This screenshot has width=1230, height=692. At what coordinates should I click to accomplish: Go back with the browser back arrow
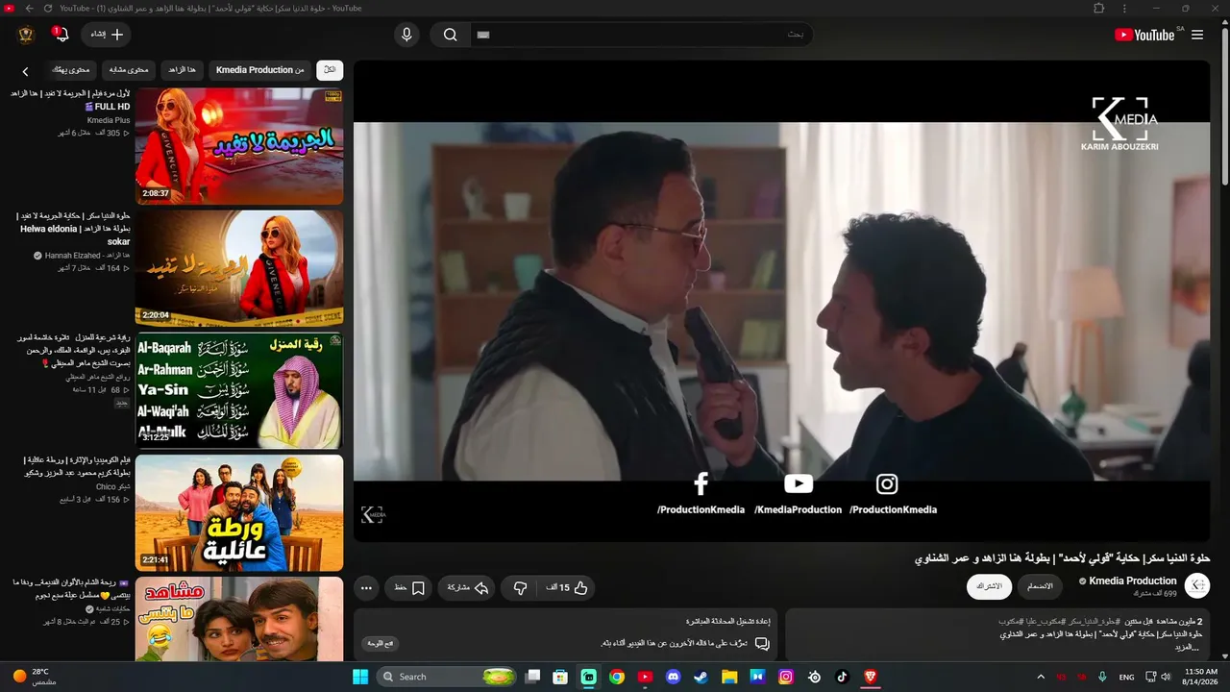click(x=29, y=8)
